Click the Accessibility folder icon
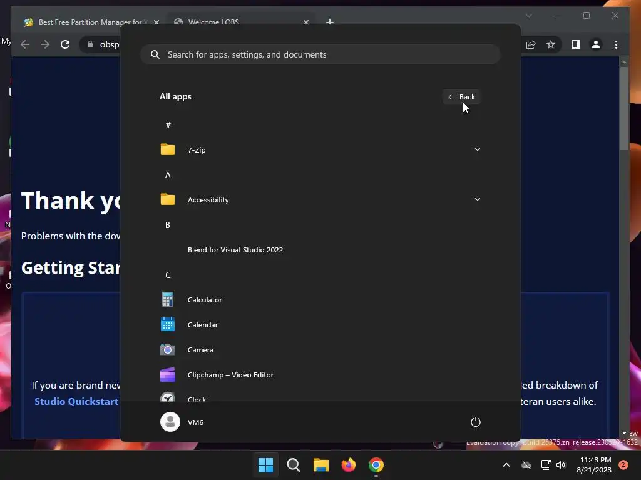Image resolution: width=641 pixels, height=480 pixels. (x=168, y=199)
